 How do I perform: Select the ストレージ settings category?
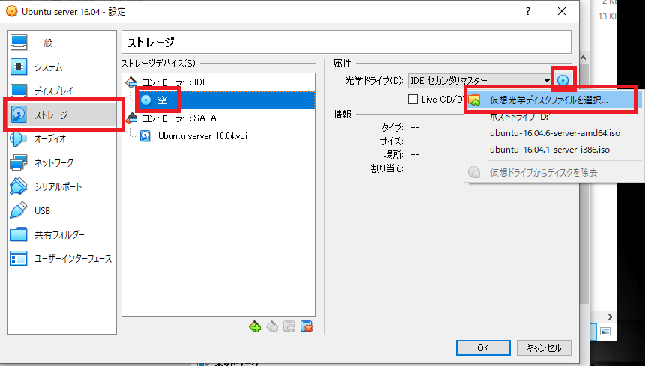tap(61, 115)
